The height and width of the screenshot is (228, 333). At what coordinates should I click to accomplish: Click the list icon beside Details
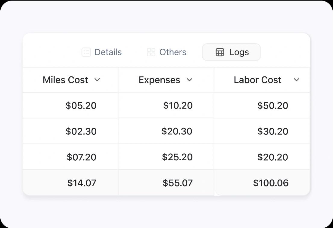point(86,52)
